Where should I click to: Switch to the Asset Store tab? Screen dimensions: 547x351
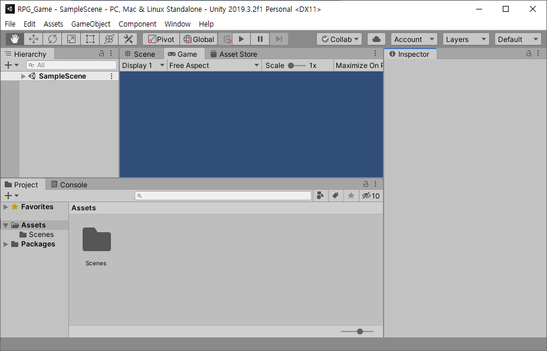pyautogui.click(x=234, y=54)
